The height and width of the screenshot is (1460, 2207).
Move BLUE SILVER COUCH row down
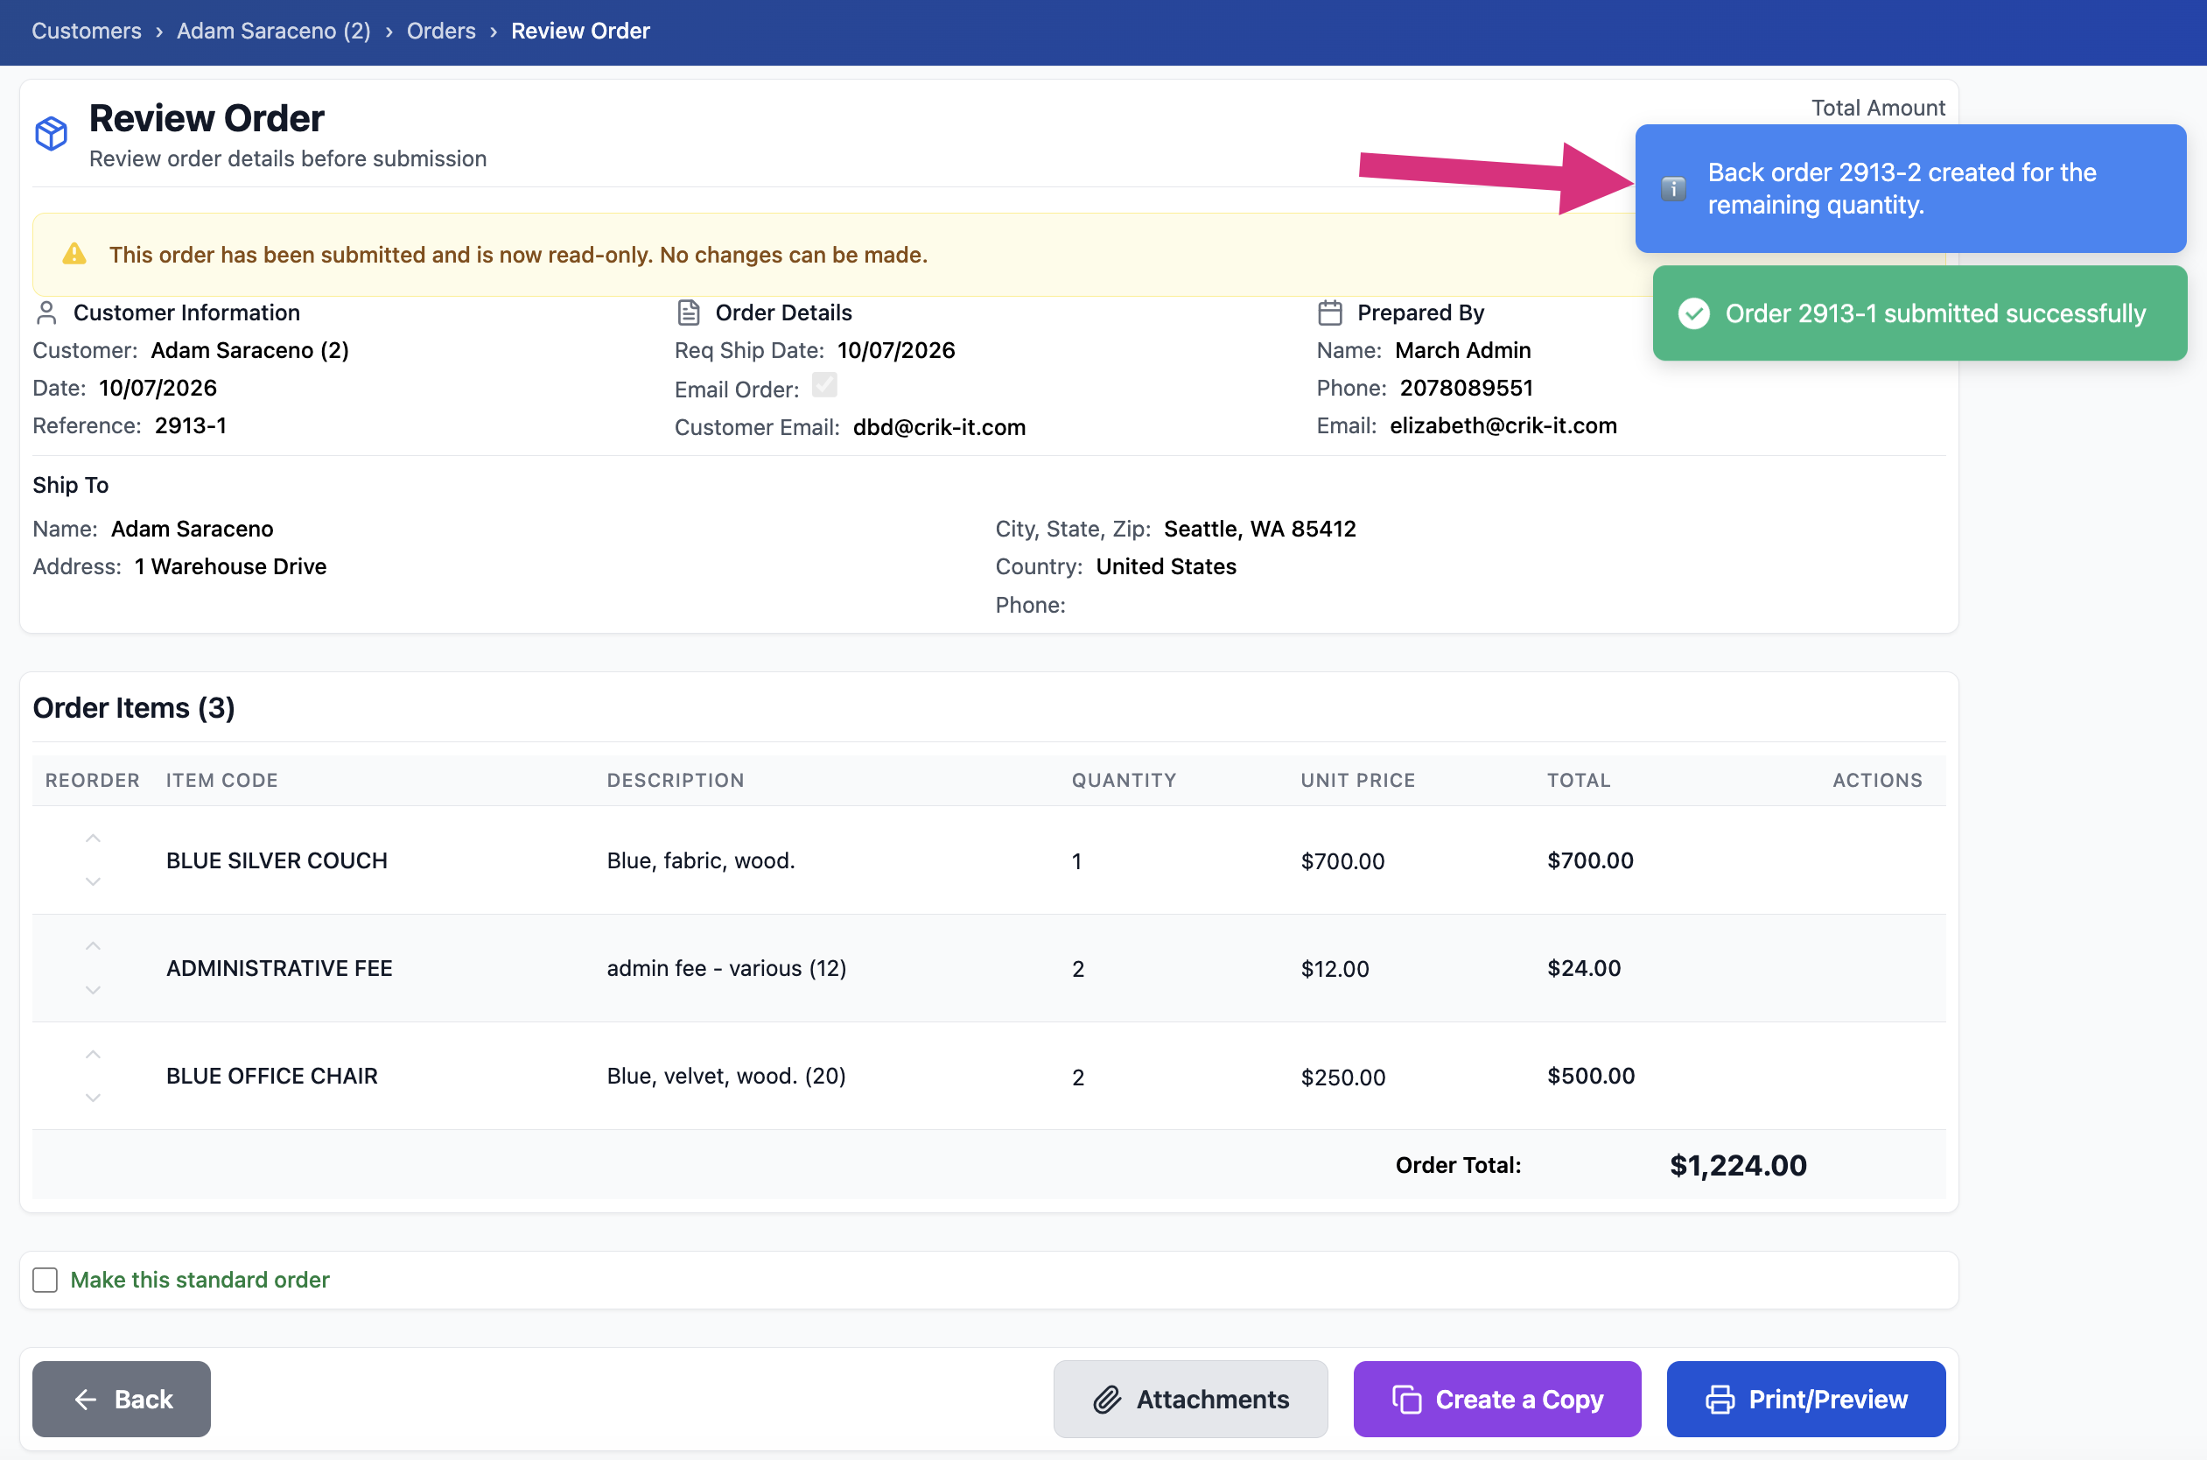93,881
